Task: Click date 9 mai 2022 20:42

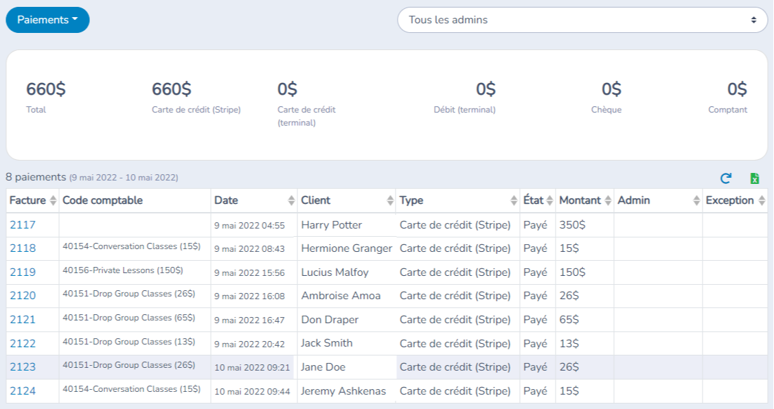Action: coord(249,344)
